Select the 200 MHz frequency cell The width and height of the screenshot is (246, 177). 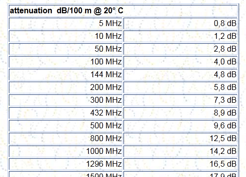click(x=65, y=88)
